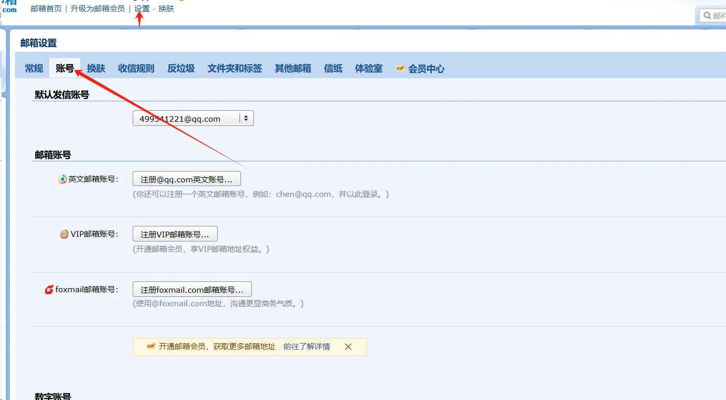Open the 反垃圾 tab

(x=181, y=68)
